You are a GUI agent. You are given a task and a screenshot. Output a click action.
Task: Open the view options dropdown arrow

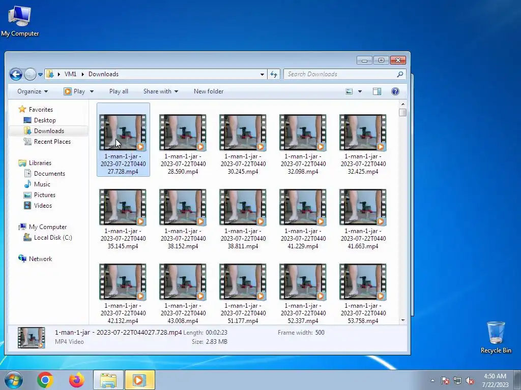360,91
